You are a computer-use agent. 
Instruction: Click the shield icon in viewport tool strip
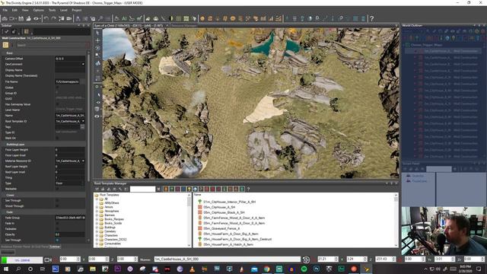(97, 109)
